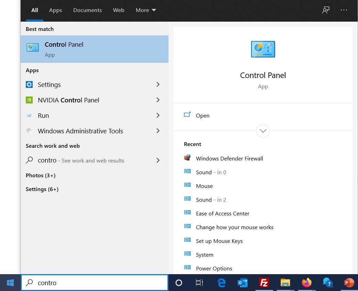The image size is (358, 291).
Task: Open the More filter dropdown
Action: (x=146, y=10)
